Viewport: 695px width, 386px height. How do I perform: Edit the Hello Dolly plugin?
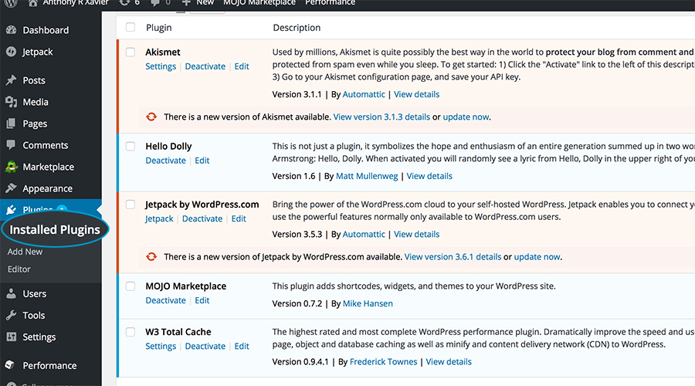pyautogui.click(x=202, y=160)
